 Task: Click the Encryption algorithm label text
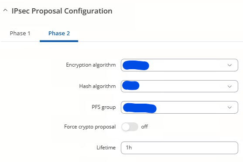91,65
